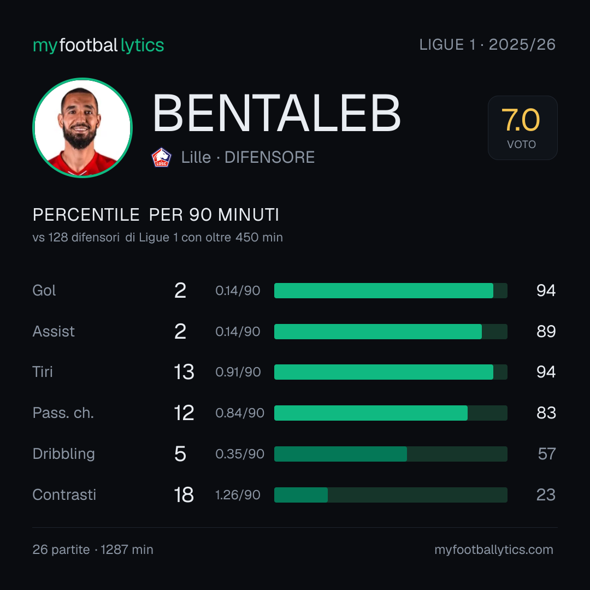This screenshot has height=590, width=590.
Task: Click the myfootballytics logo
Action: pos(98,45)
